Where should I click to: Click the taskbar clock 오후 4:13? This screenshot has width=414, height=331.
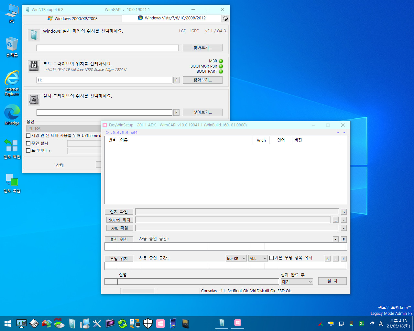click(x=398, y=323)
